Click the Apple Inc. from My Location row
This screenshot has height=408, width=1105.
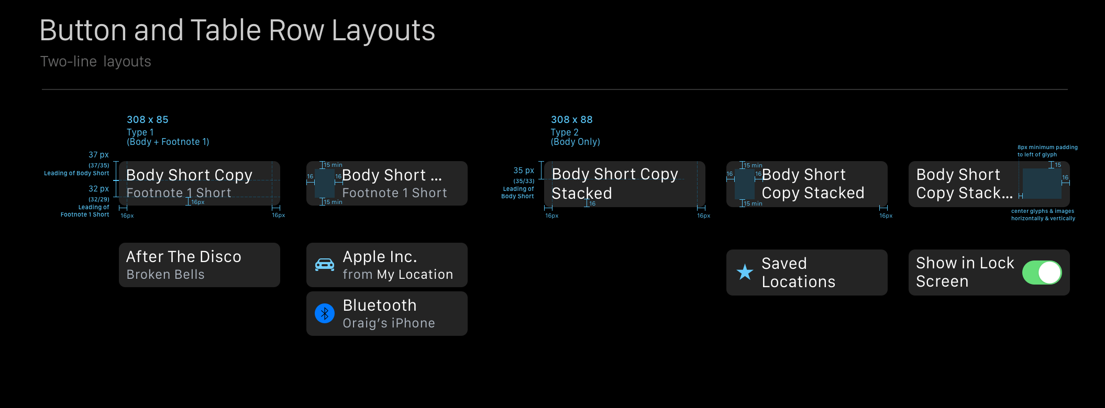[386, 265]
